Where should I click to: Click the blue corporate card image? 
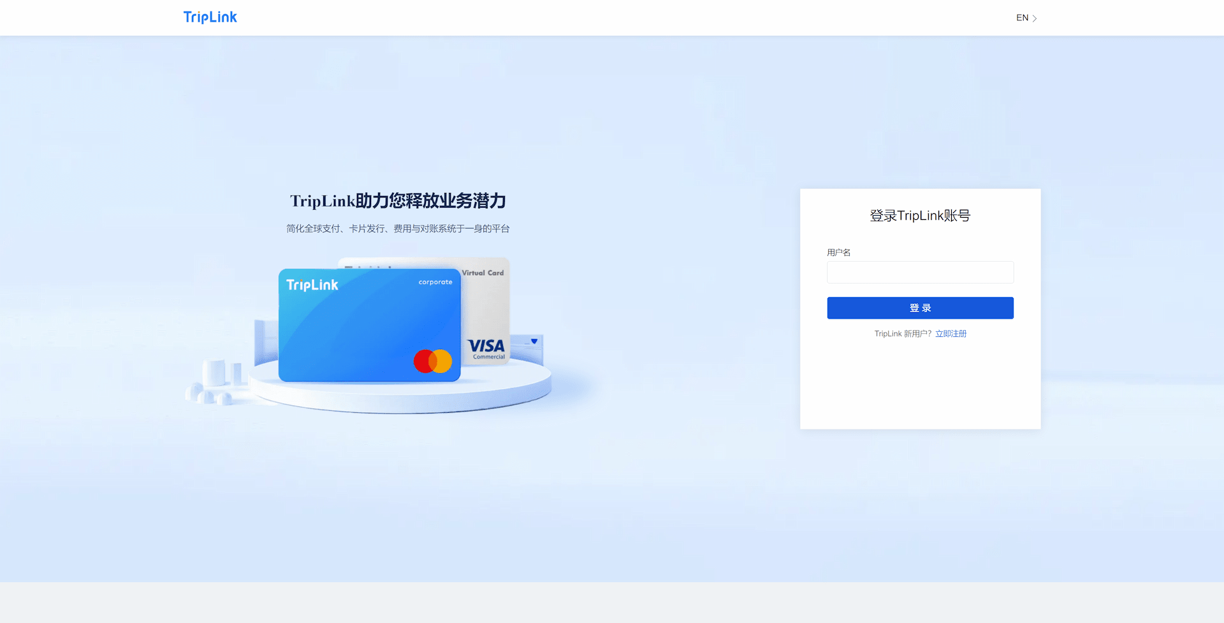pyautogui.click(x=369, y=325)
